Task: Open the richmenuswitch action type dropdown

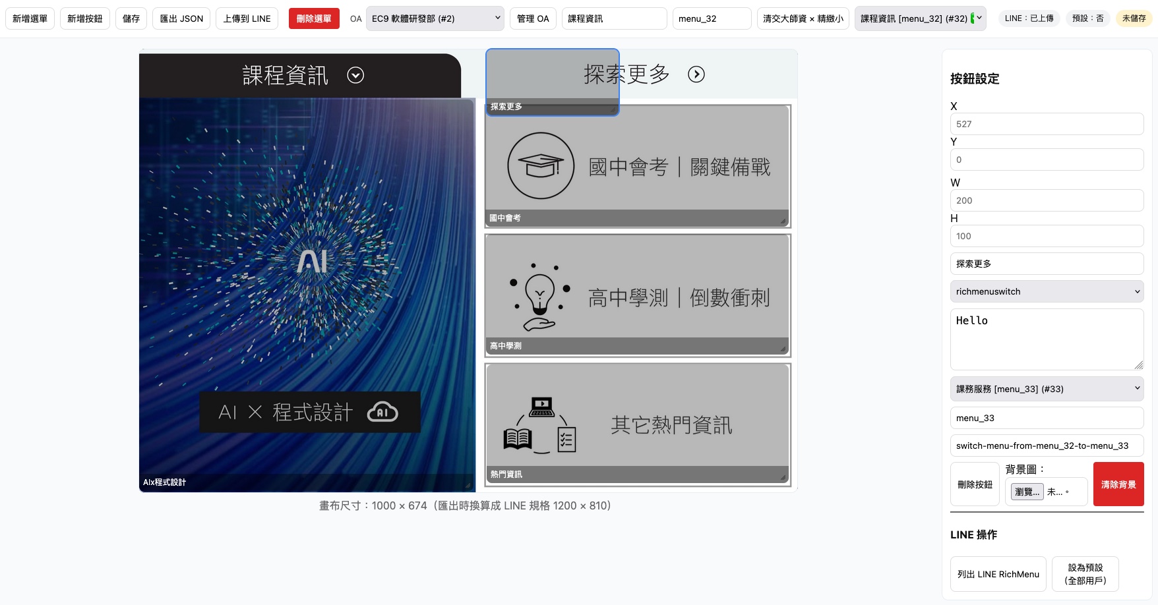Action: coord(1047,291)
